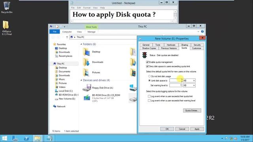The image size is (253, 142).
Task: Click the This PC computer icon in tree
Action: point(55,64)
